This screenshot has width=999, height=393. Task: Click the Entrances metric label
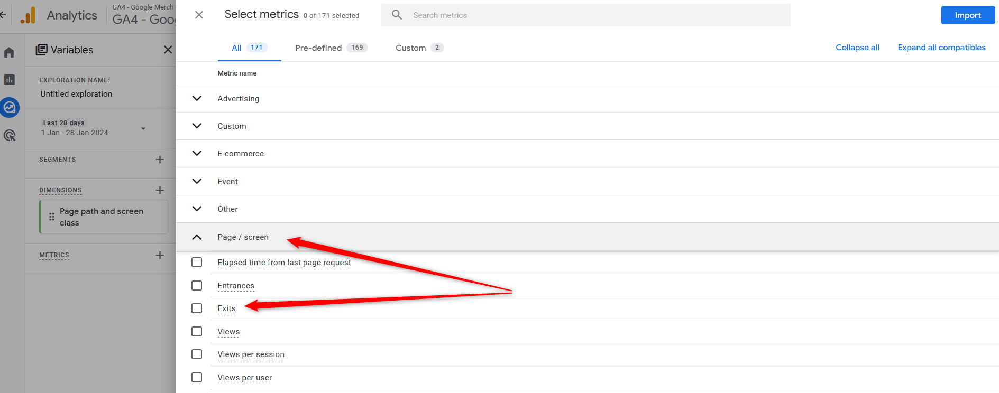click(236, 286)
